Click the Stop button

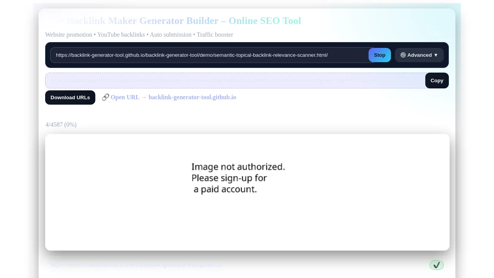(x=380, y=55)
